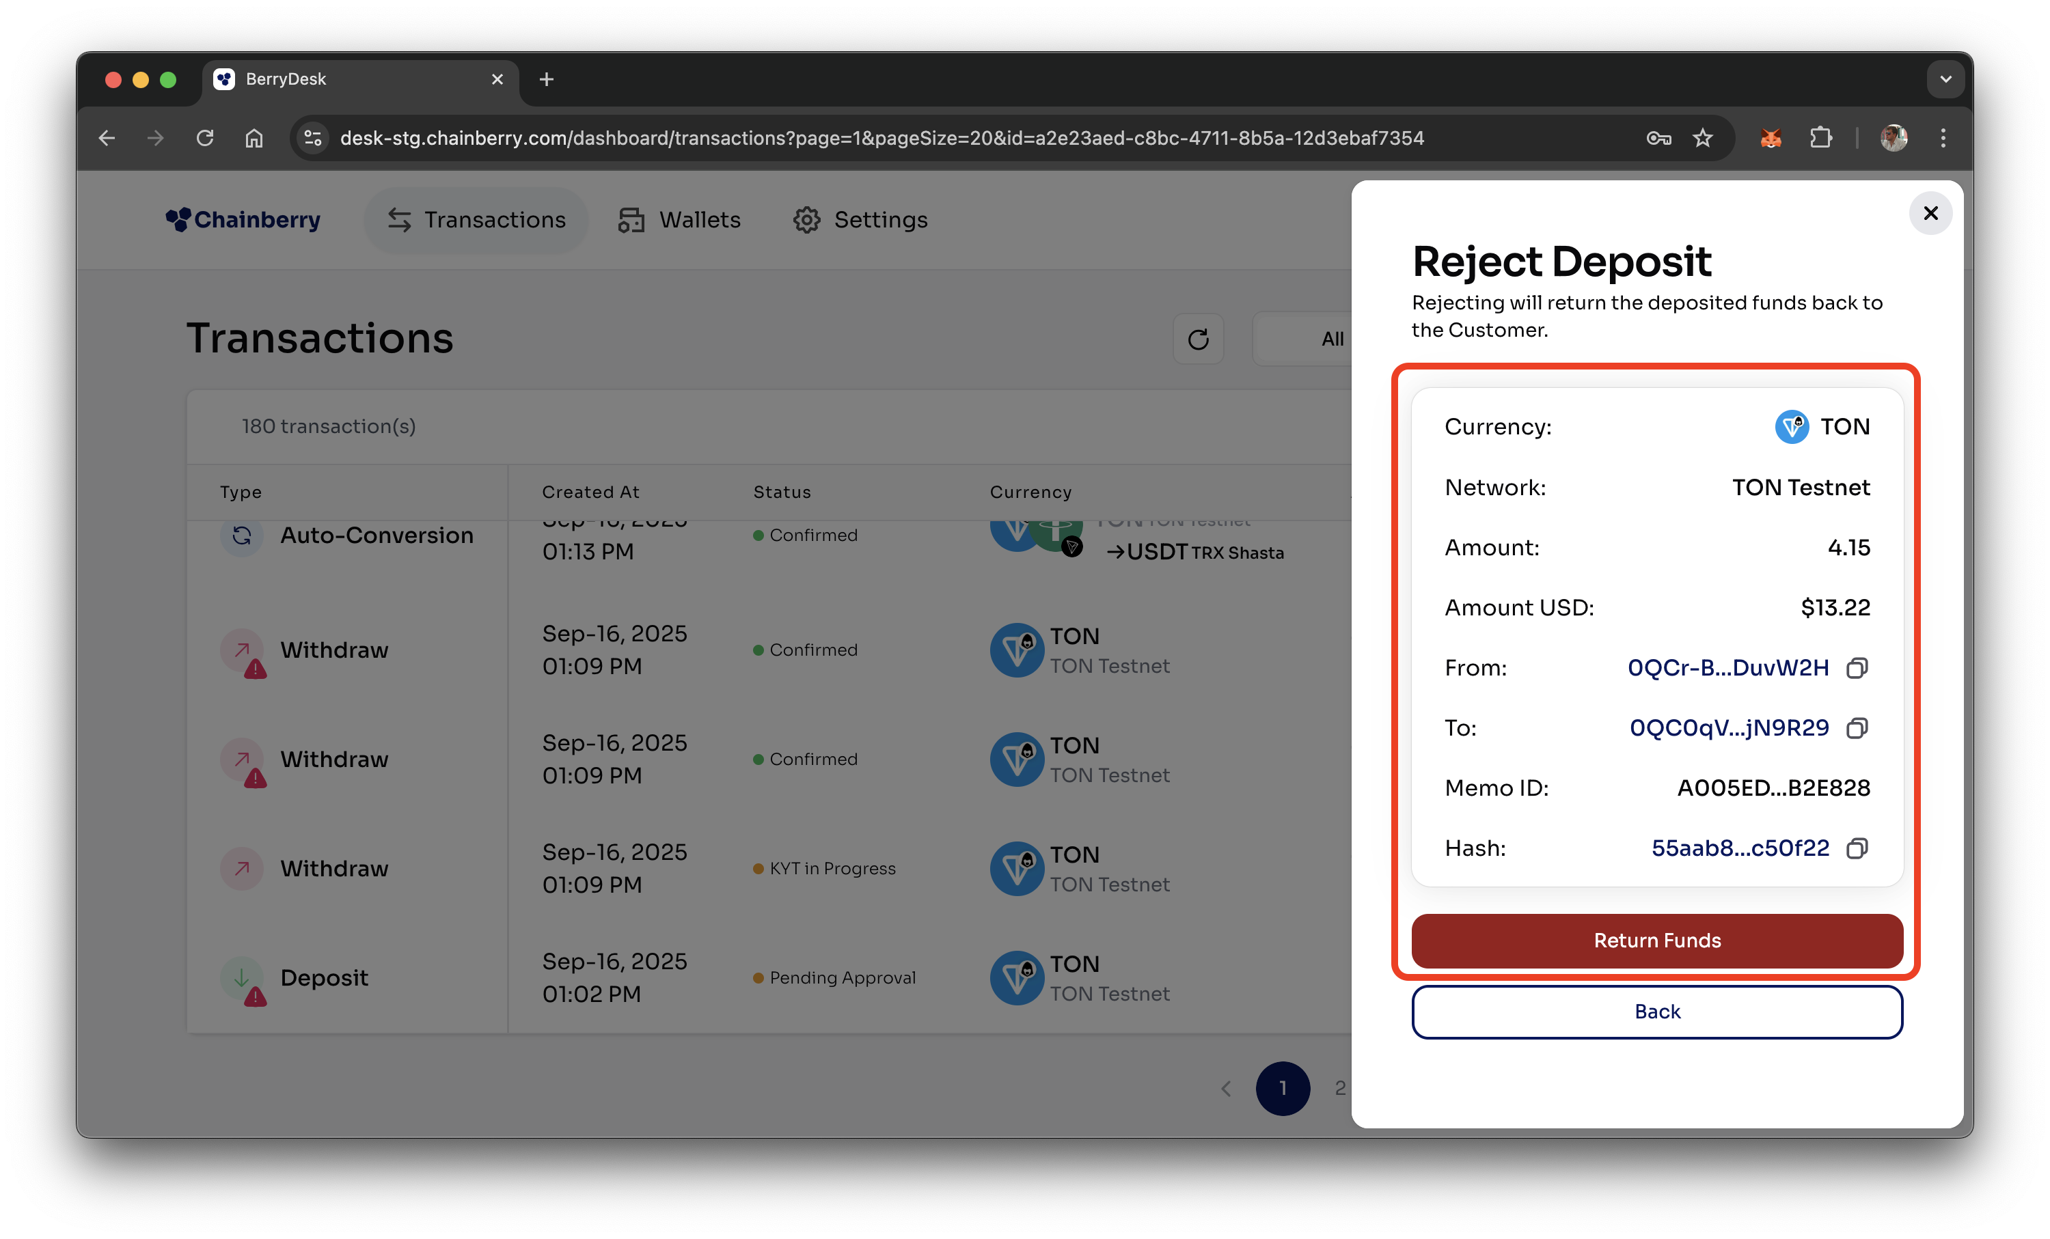Click the password key icon
Screen dimensions: 2050x1239
coord(1658,138)
